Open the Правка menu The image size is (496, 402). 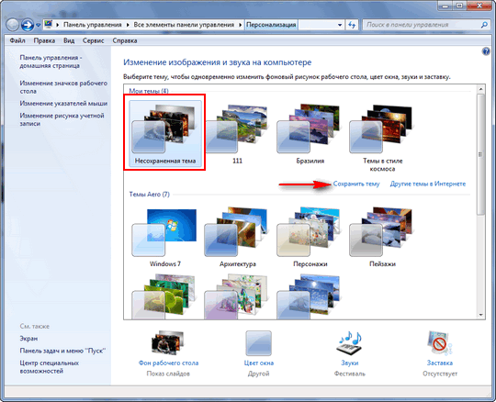click(44, 40)
